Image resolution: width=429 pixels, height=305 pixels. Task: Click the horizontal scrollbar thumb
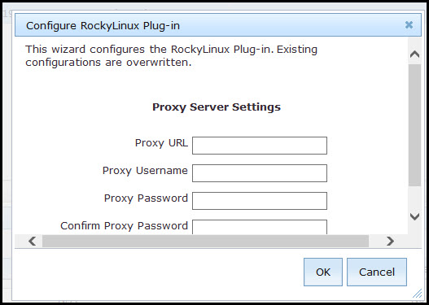pos(205,241)
